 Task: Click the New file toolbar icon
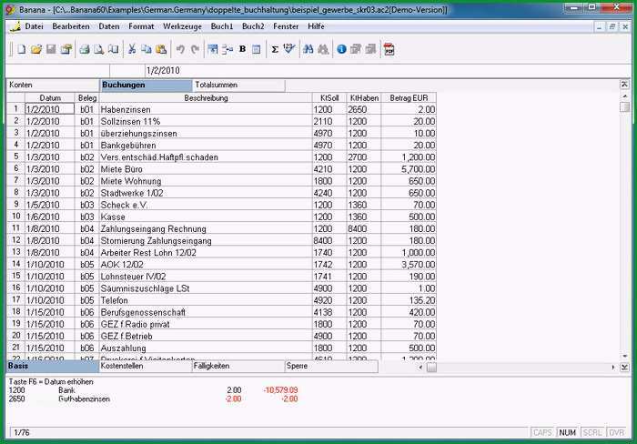(x=22, y=49)
